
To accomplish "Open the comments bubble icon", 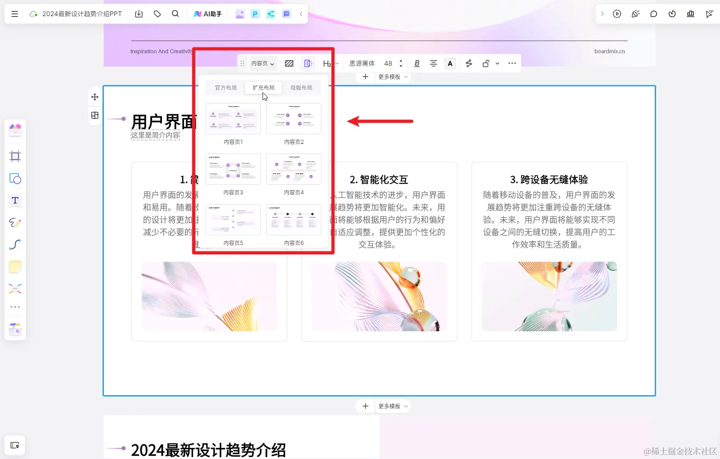I will click(654, 14).
